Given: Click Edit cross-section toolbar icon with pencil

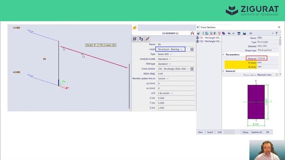Looking at the screenshot, I should pos(207,33).
